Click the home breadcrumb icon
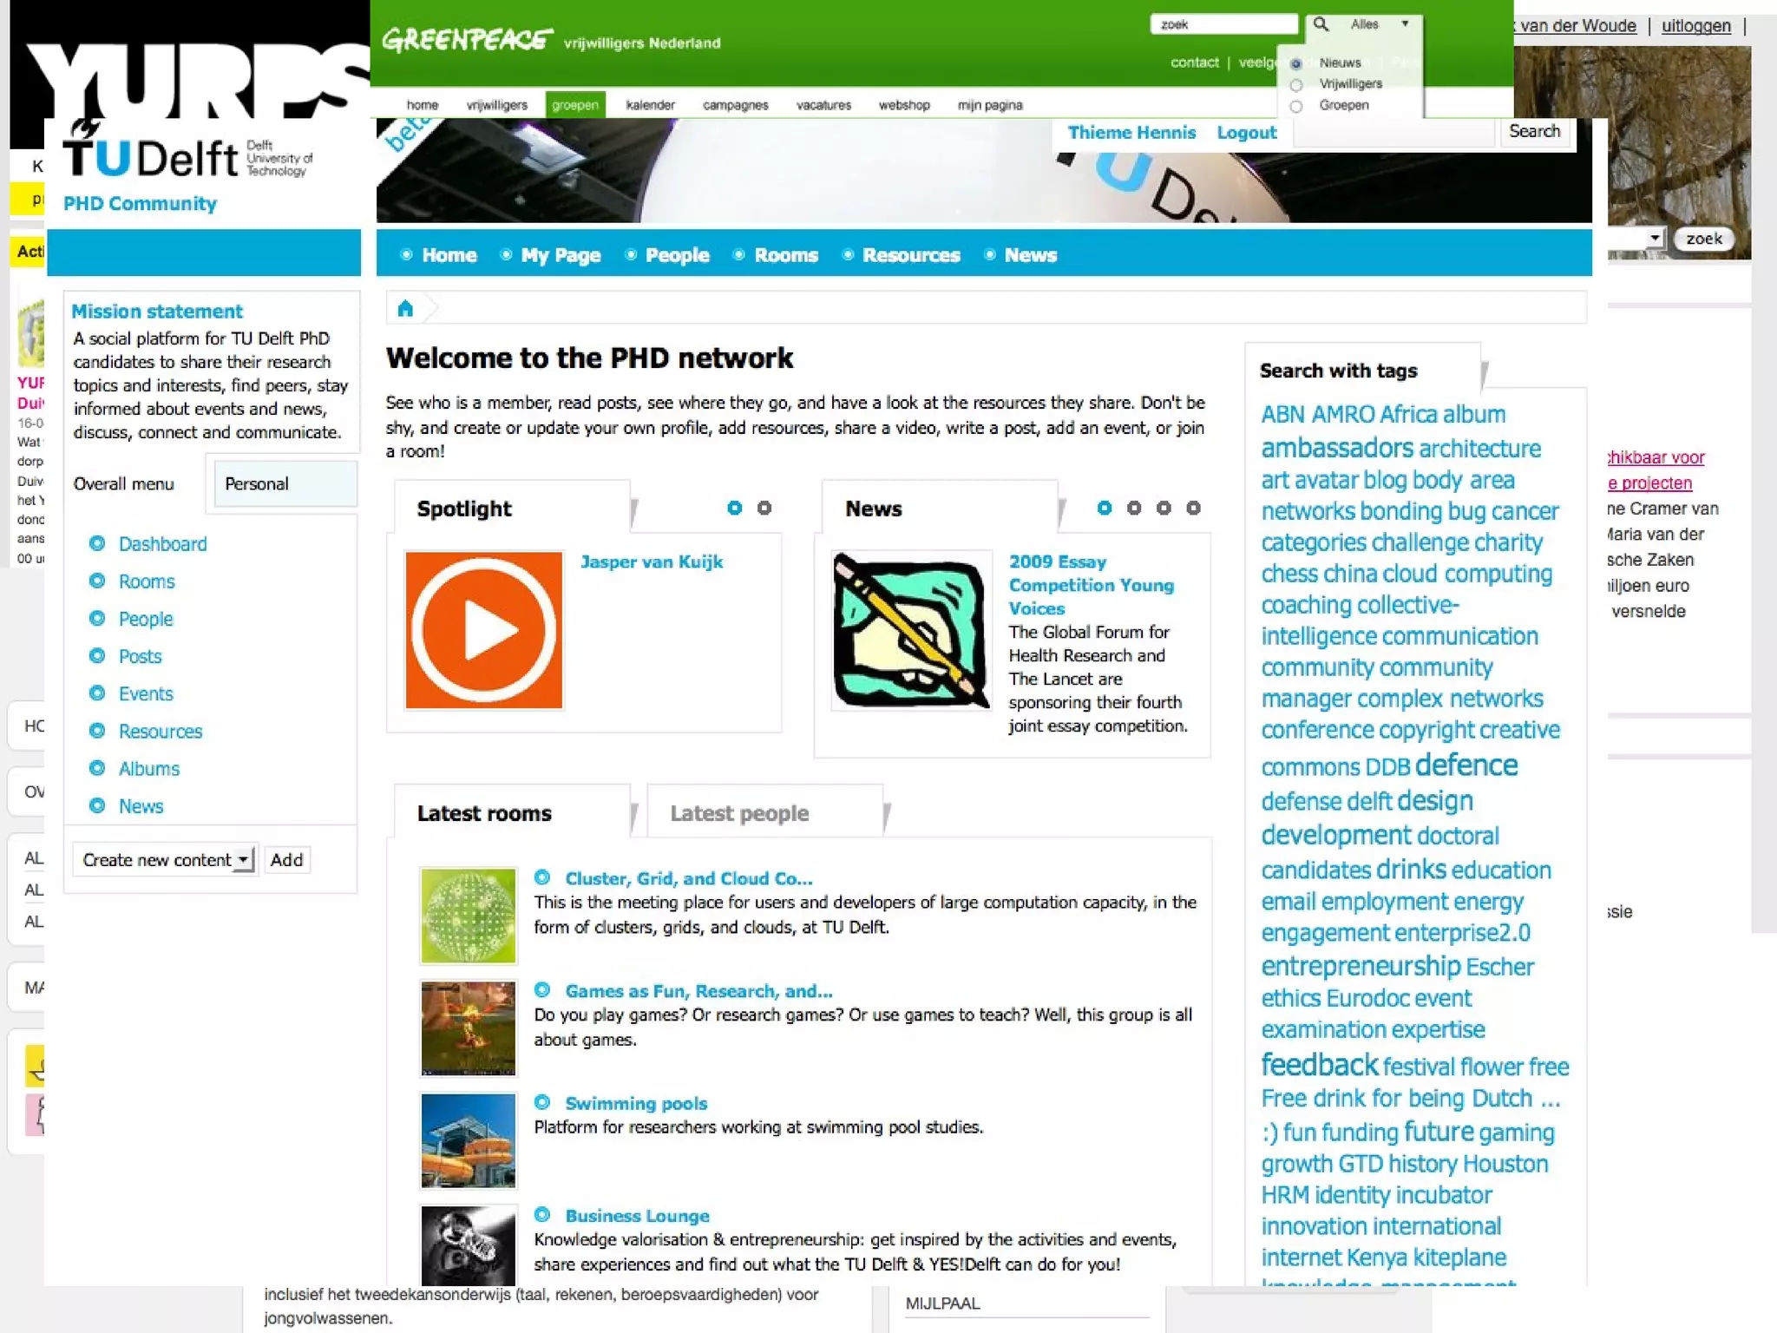Screen dimensions: 1777x1333 click(x=405, y=309)
